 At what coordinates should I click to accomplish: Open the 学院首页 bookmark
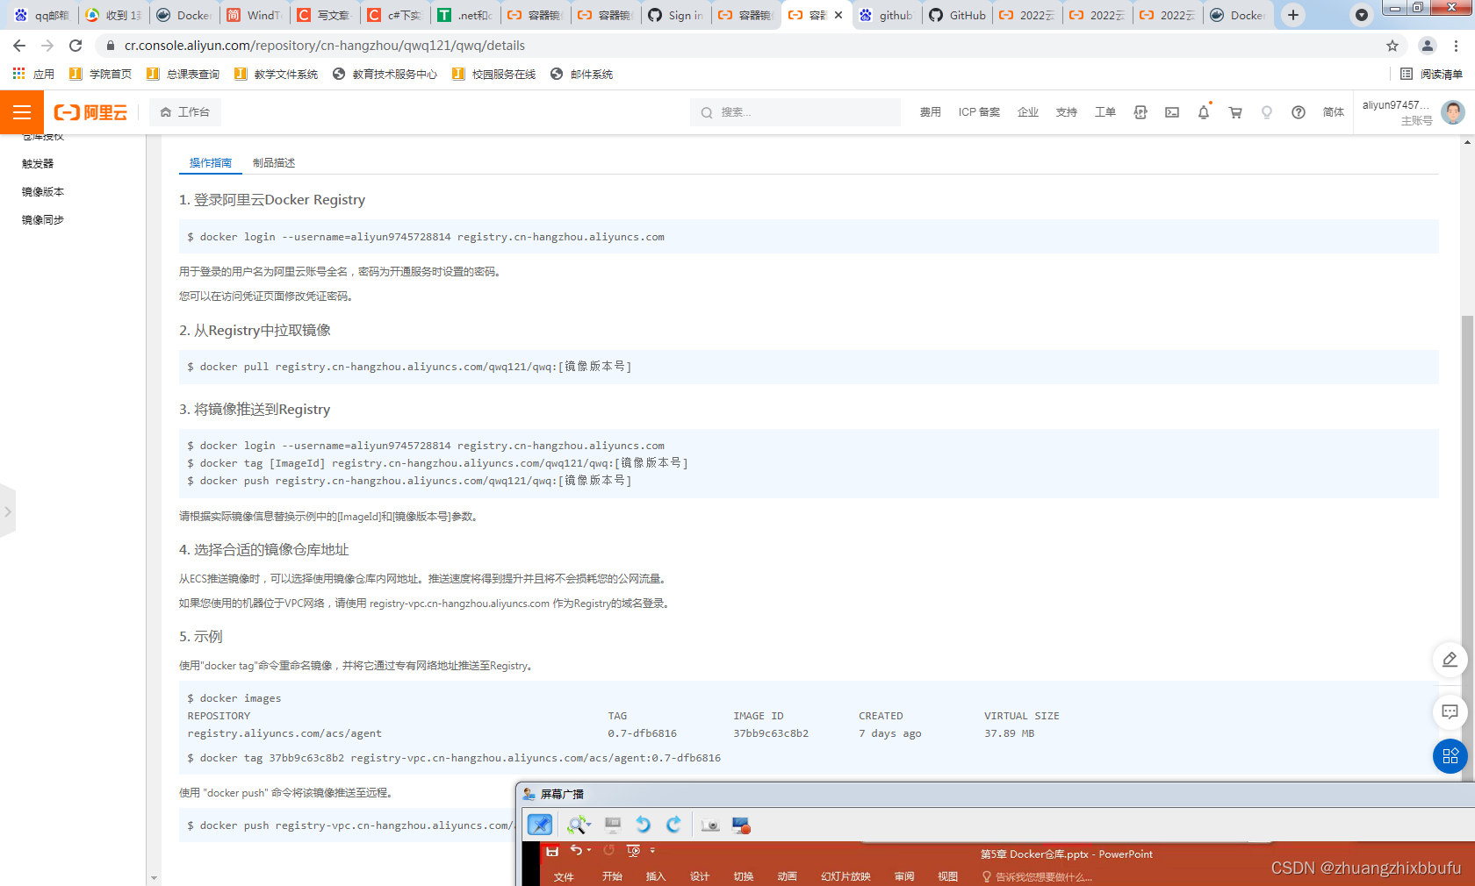(101, 75)
